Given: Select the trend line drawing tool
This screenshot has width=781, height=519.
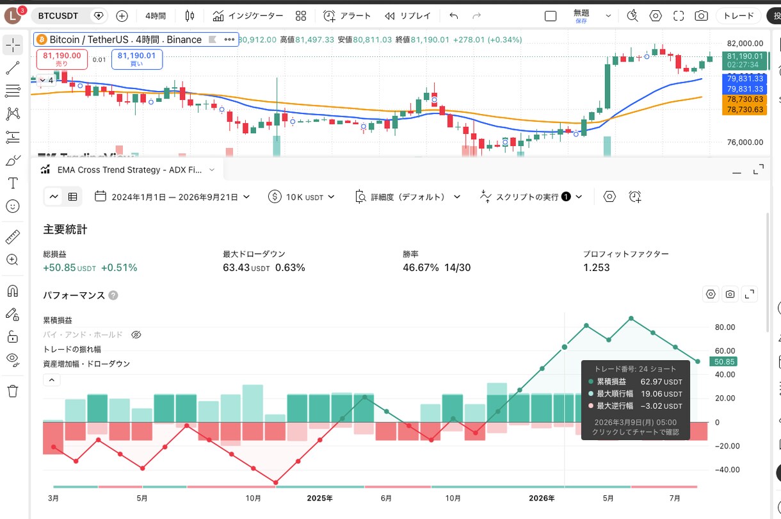Looking at the screenshot, I should (x=12, y=67).
